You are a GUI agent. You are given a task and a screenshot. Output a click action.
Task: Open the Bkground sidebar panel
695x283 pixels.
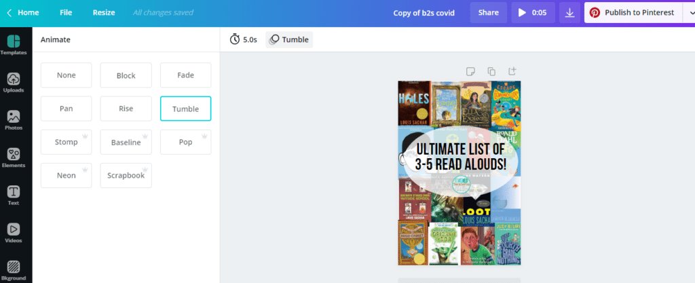coord(14,271)
